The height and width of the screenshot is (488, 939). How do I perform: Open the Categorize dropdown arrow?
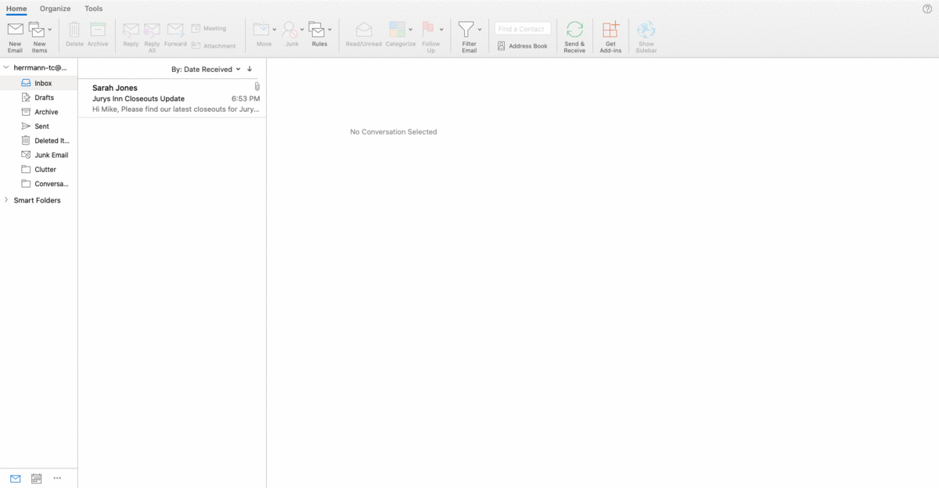pos(411,30)
